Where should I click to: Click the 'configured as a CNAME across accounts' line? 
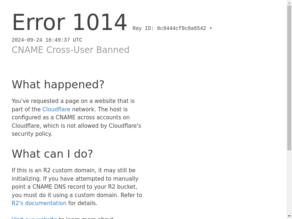point(70,118)
